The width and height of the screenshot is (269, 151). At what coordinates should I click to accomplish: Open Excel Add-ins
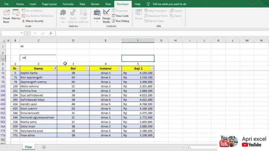(x=73, y=16)
